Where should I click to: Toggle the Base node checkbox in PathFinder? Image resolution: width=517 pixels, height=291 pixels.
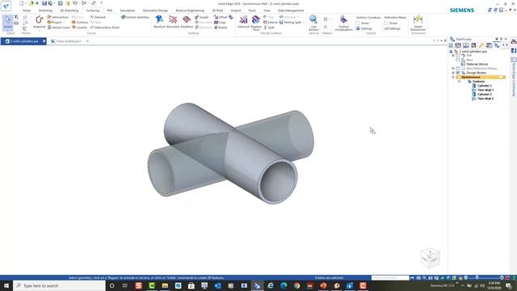click(x=458, y=60)
